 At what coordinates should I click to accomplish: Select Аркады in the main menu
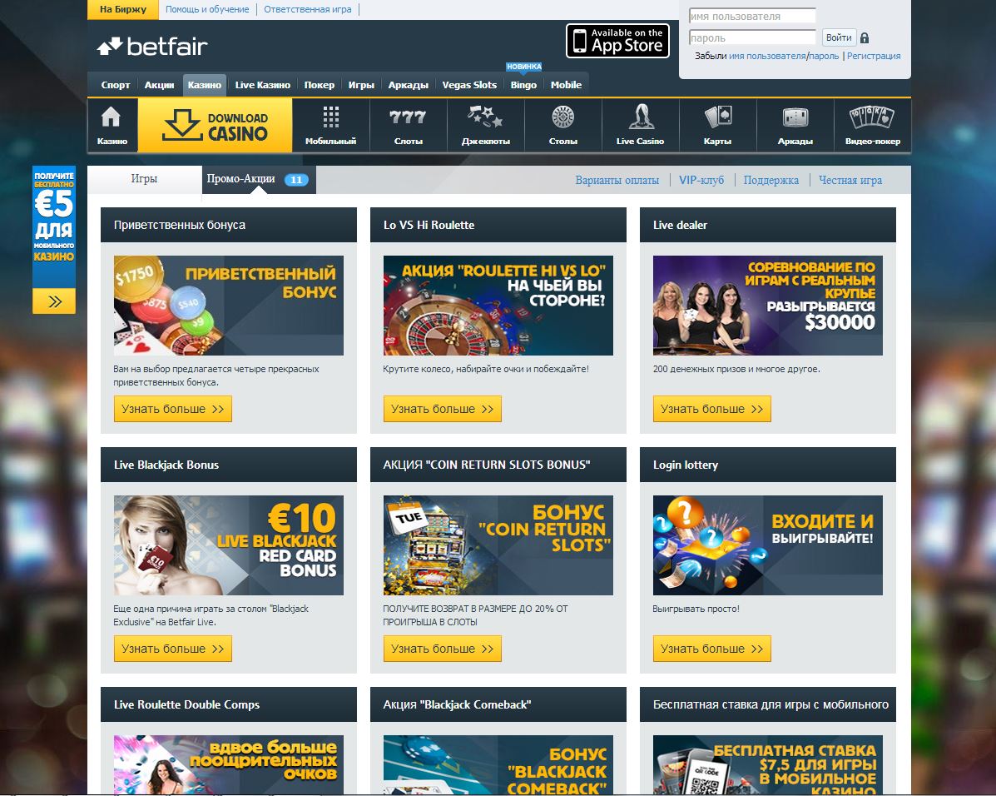408,85
